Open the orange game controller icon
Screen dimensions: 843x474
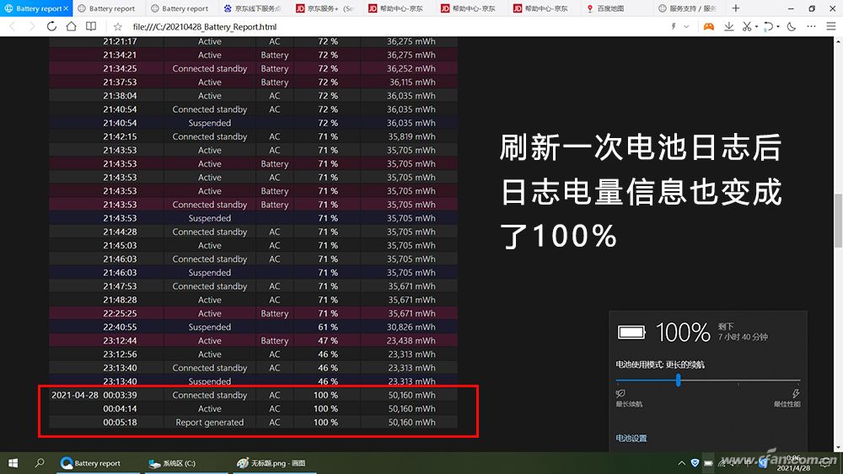click(709, 26)
